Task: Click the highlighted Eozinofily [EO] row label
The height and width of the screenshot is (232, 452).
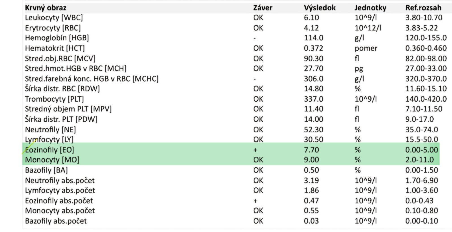Action: click(49, 150)
